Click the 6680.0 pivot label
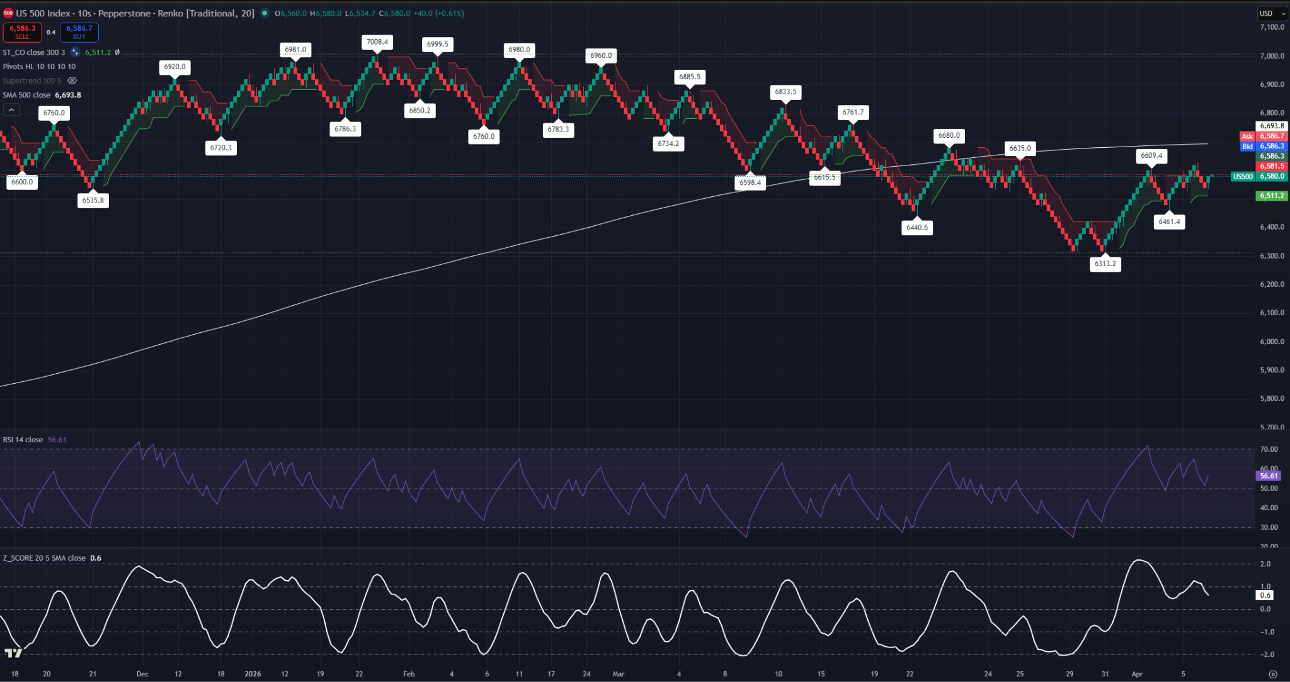This screenshot has height=682, width=1290. pos(949,135)
